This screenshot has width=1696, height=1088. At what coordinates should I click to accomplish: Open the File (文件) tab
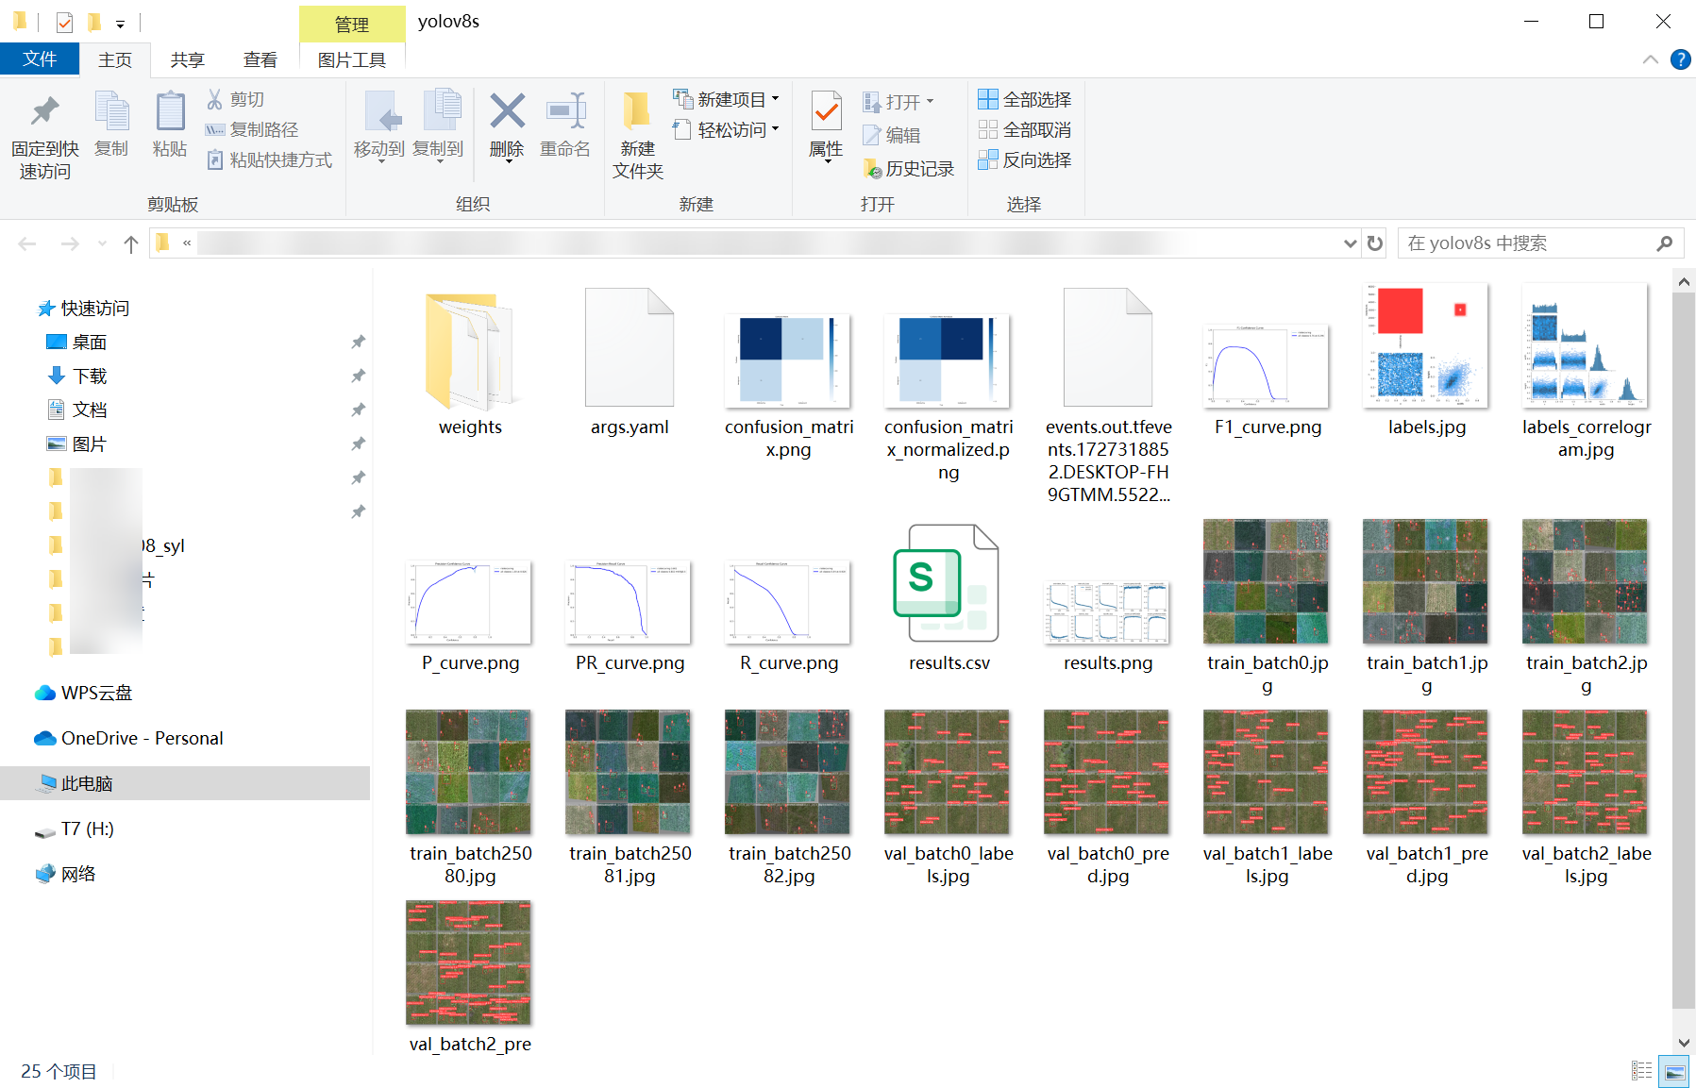40,59
